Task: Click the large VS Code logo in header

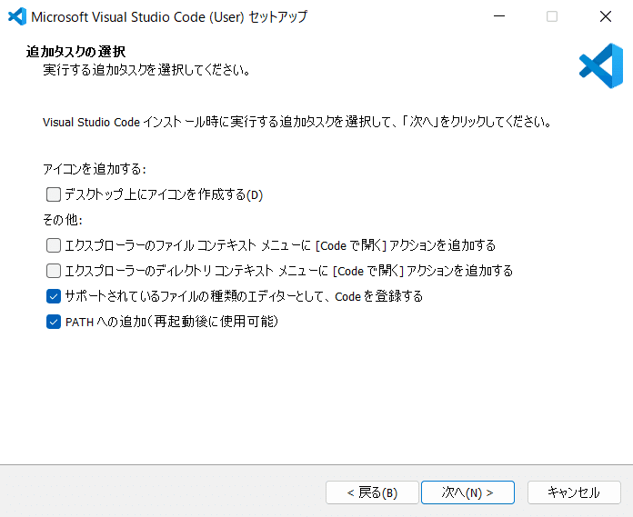Action: 600,65
